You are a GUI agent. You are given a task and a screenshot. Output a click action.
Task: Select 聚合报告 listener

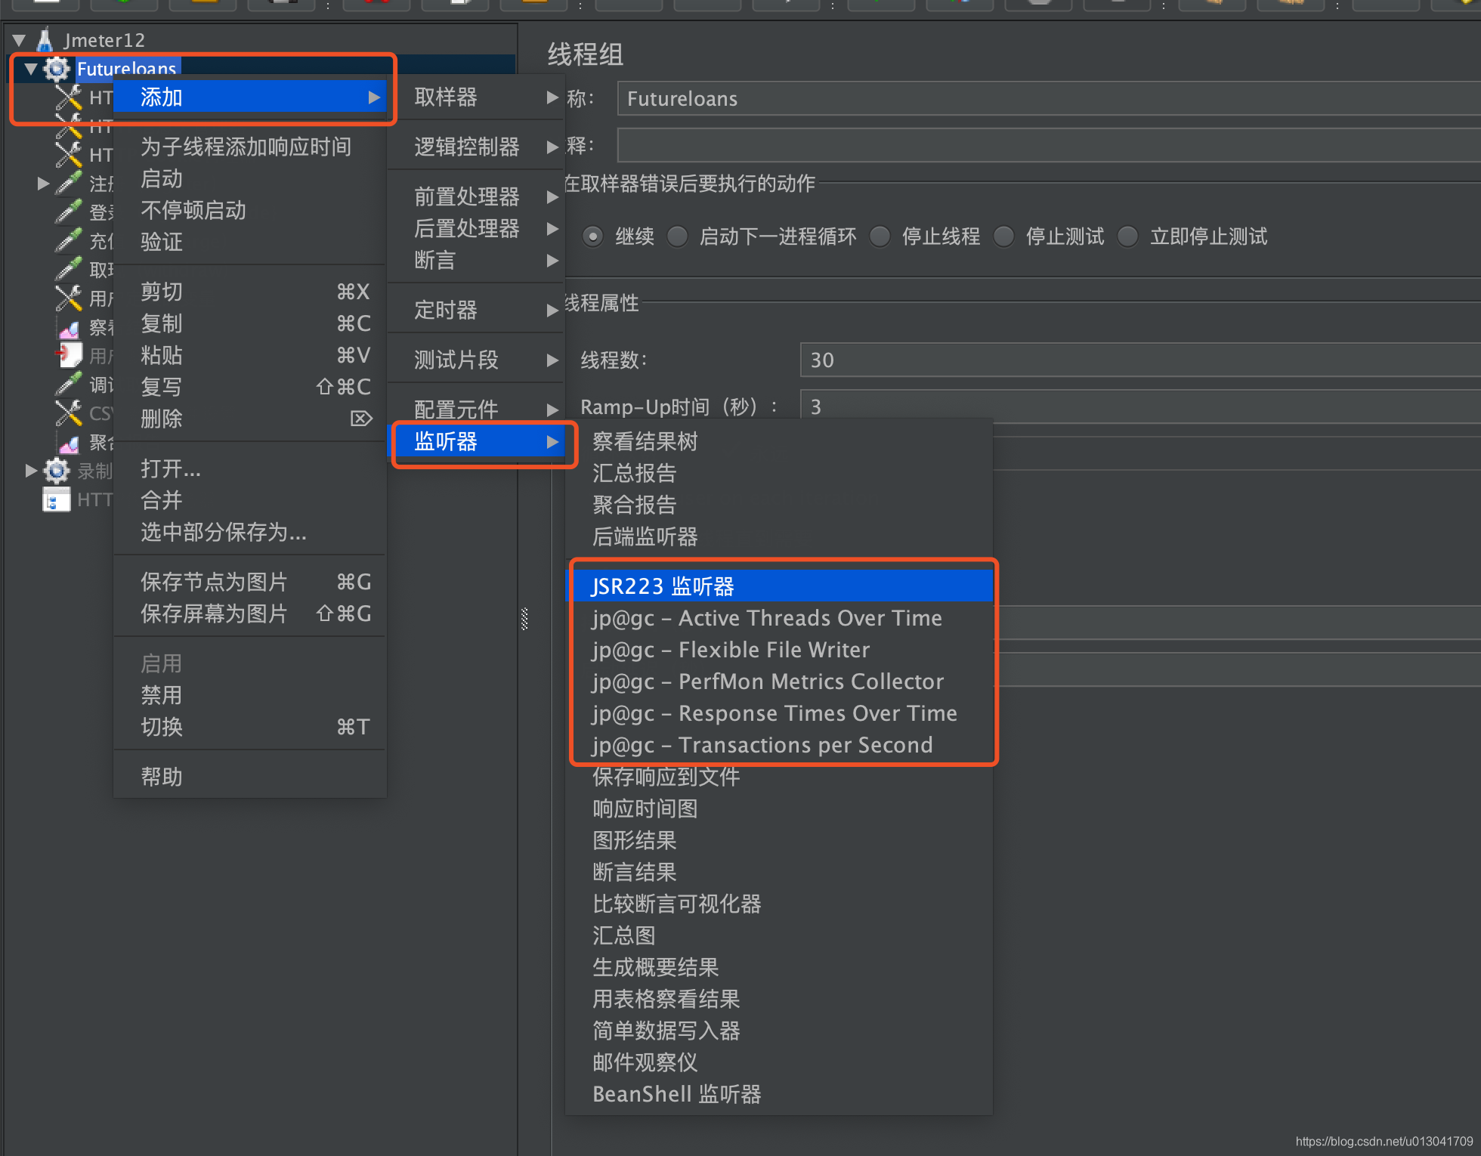coord(779,505)
